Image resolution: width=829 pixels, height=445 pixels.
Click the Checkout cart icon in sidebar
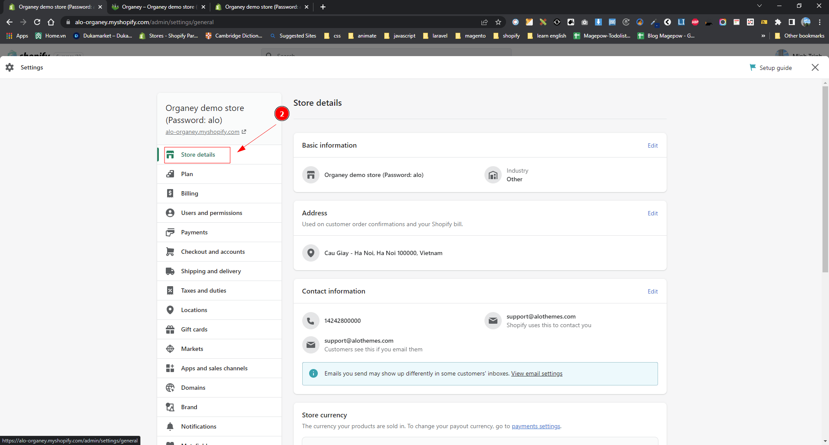170,252
